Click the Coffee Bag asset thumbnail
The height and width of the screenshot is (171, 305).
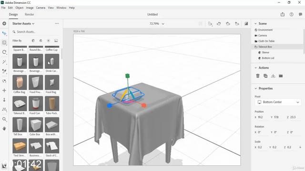[x=20, y=82]
